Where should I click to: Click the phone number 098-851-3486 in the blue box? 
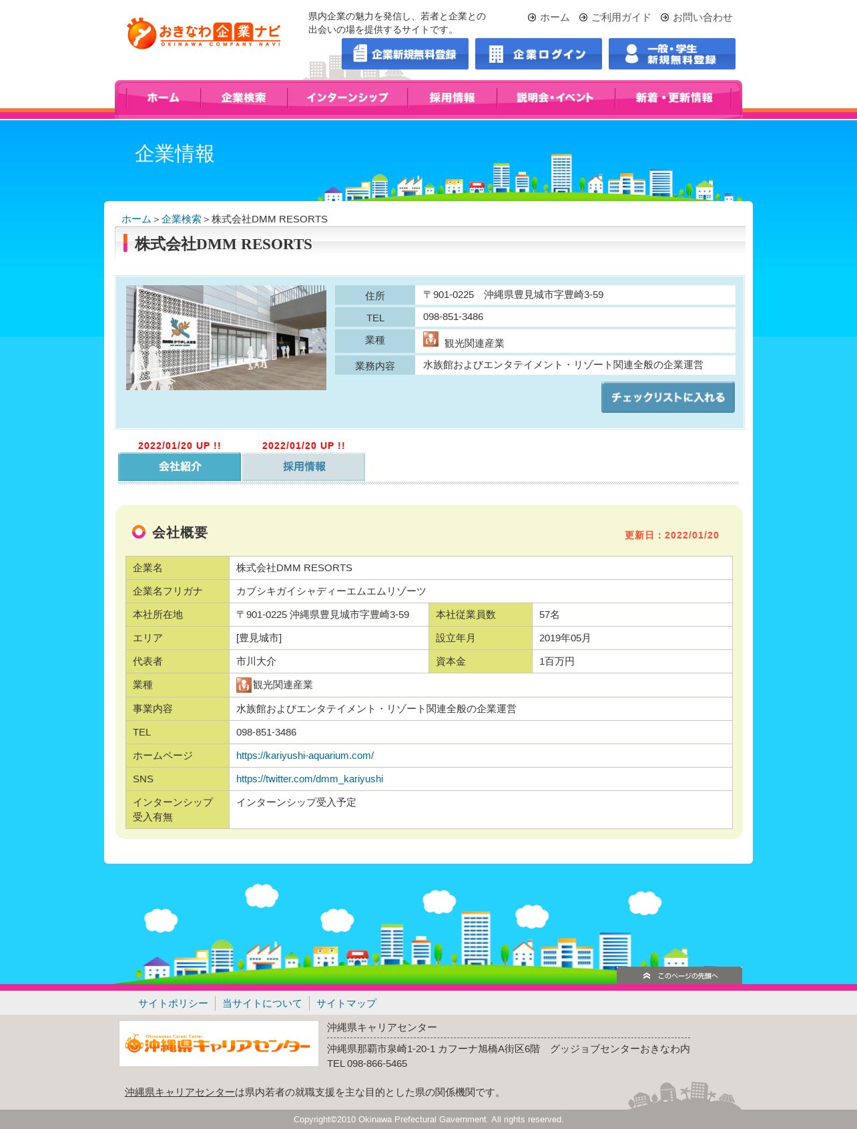[x=453, y=317]
